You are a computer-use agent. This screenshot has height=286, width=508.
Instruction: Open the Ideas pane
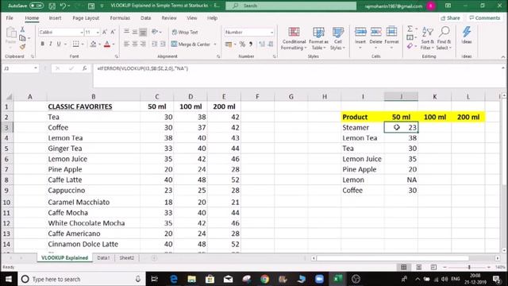pyautogui.click(x=467, y=35)
